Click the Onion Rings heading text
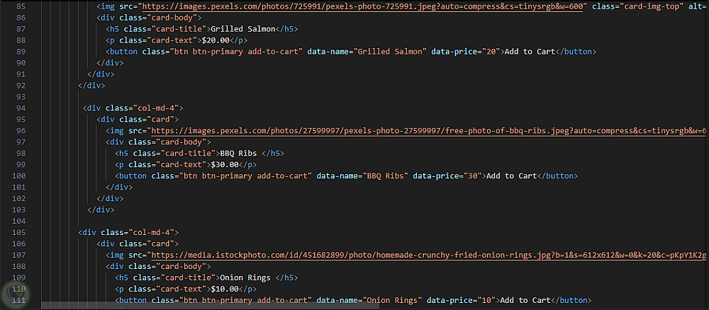The height and width of the screenshot is (310, 709). pos(246,277)
